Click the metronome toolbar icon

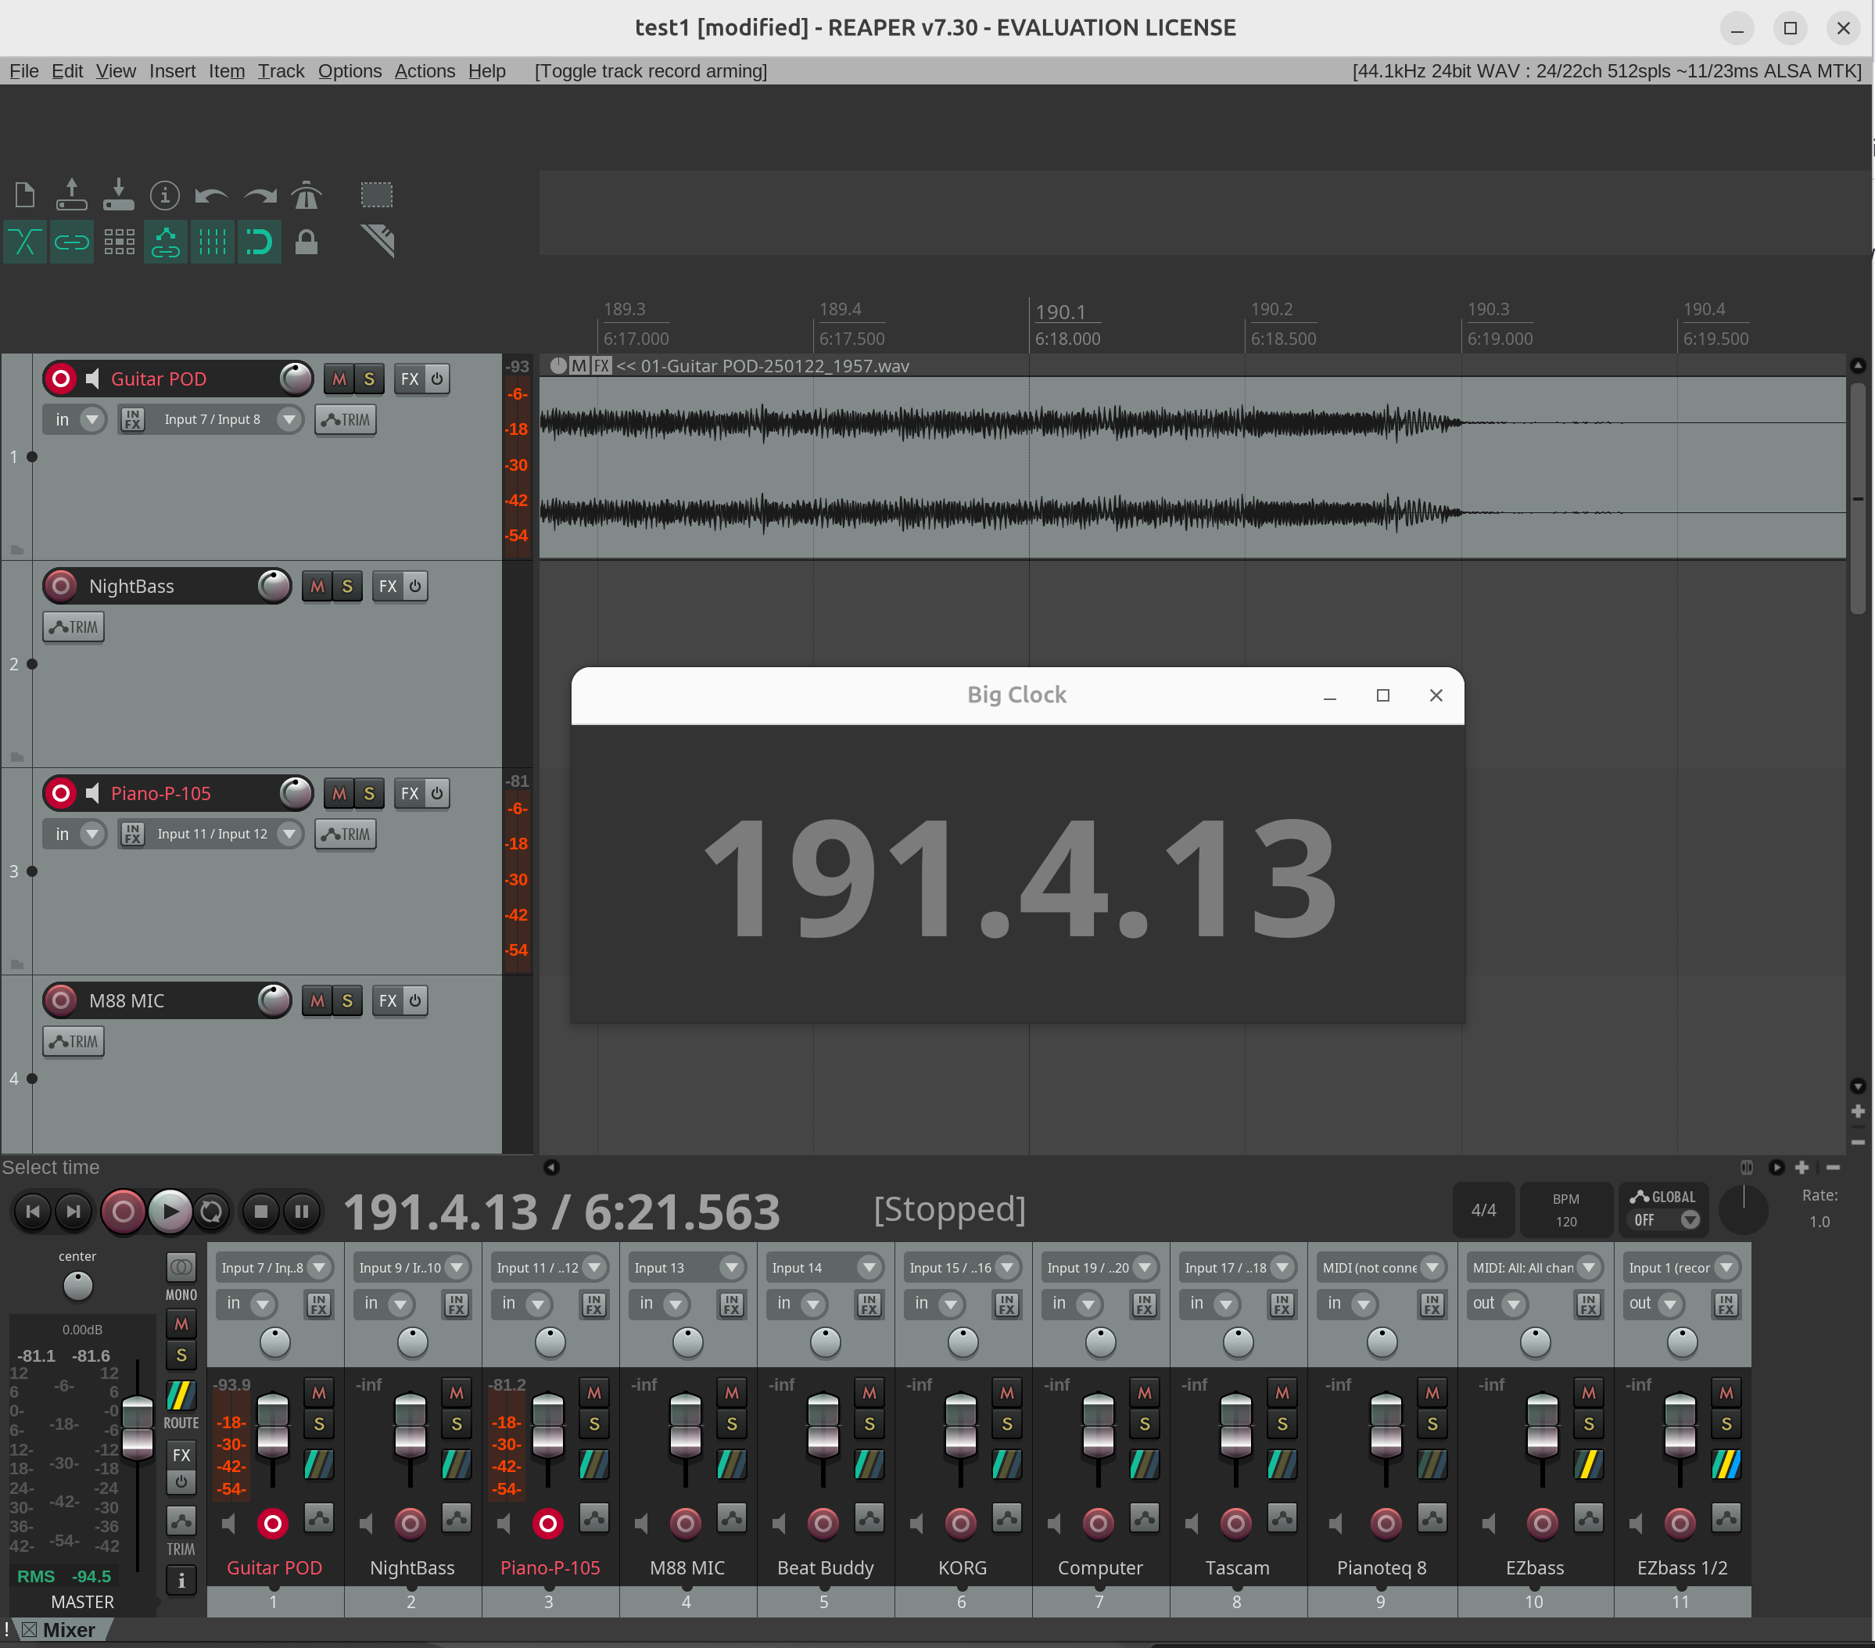pyautogui.click(x=307, y=195)
